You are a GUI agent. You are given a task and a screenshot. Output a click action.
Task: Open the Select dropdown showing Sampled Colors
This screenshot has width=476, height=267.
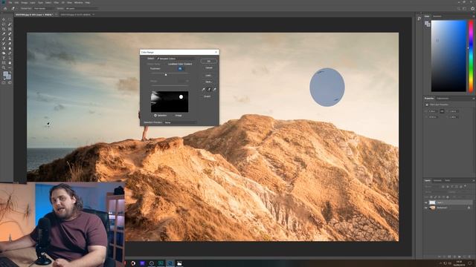tap(176, 59)
